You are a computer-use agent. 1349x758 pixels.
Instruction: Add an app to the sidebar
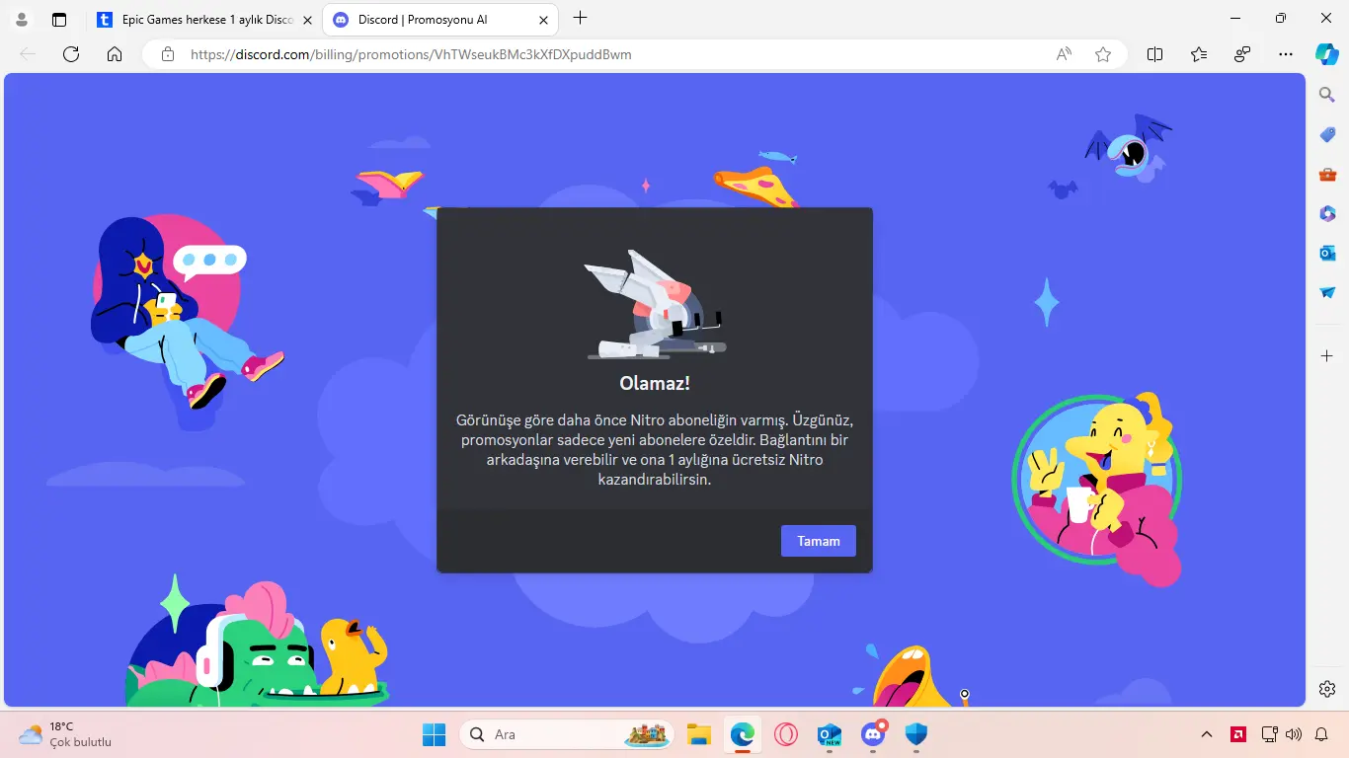pos(1327,355)
